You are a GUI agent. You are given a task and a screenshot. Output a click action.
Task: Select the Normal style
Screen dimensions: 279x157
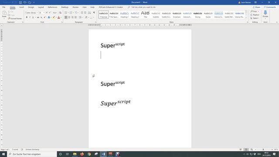click(x=103, y=14)
